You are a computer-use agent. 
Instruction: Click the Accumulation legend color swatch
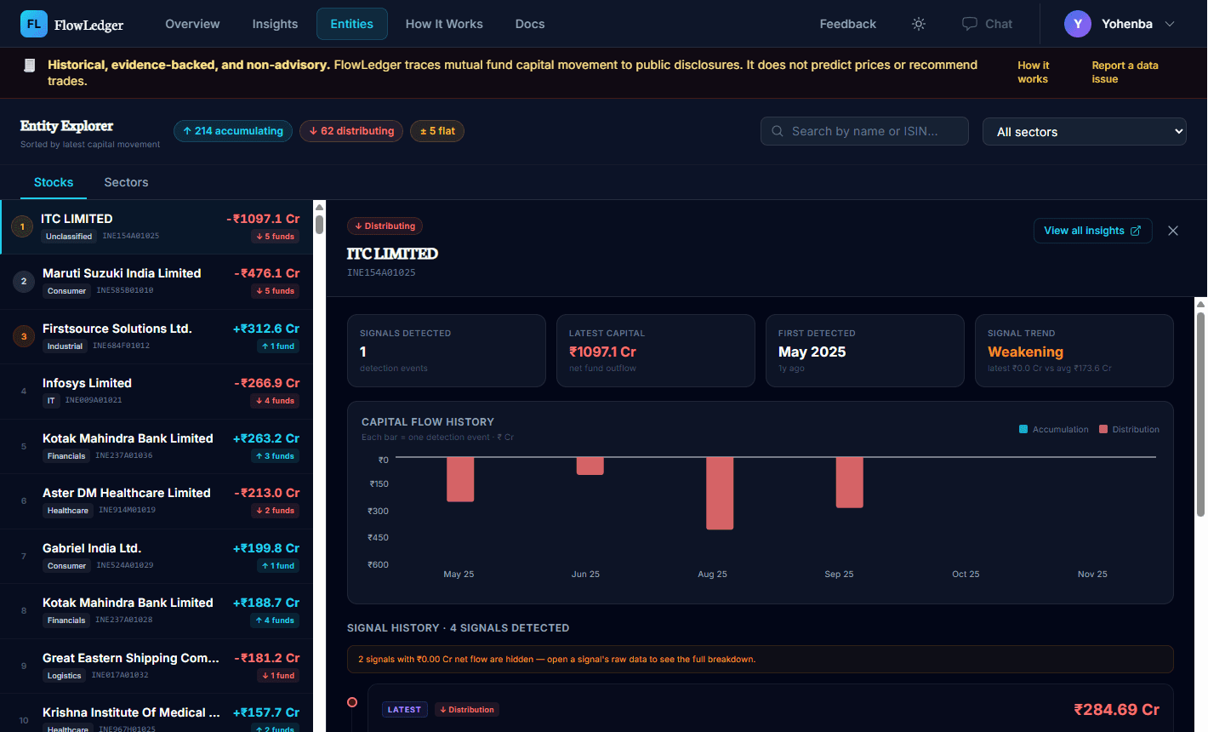tap(1023, 429)
